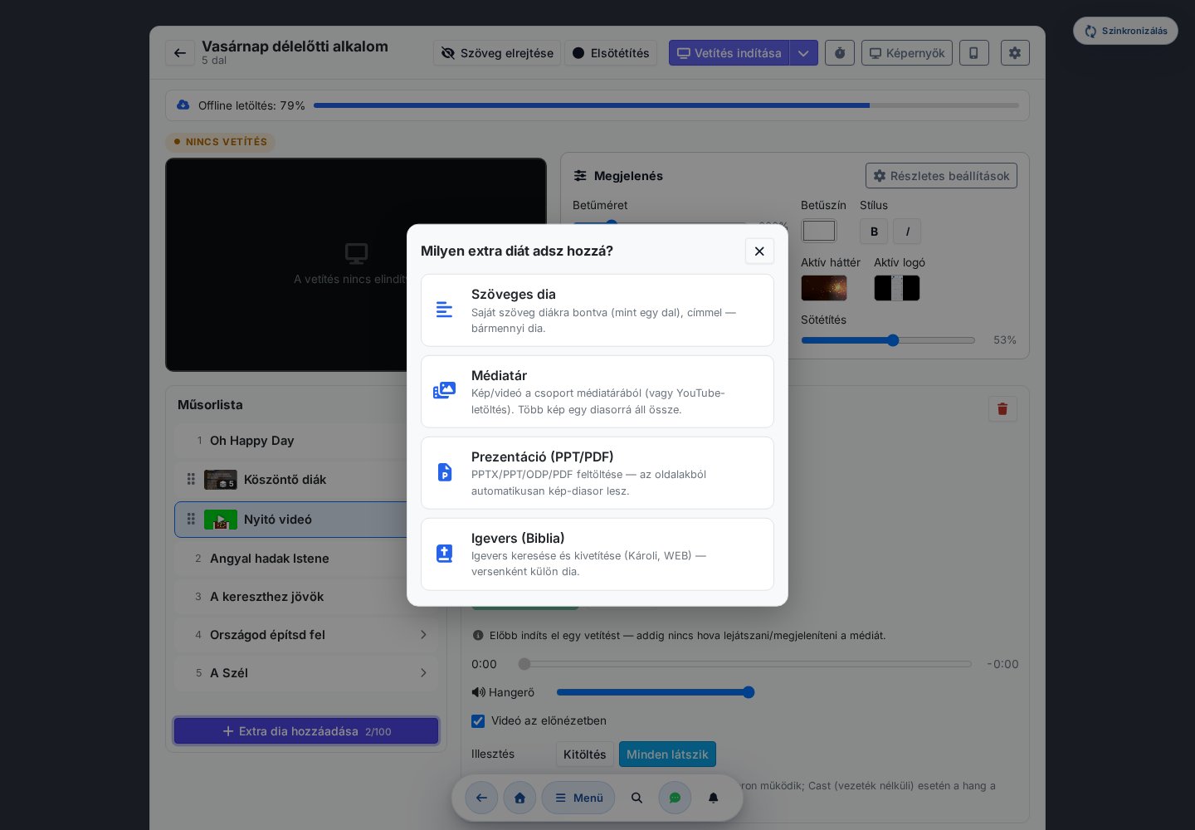Image resolution: width=1195 pixels, height=830 pixels.
Task: Expand the Vetítés indítása dropdown arrow
Action: point(803,53)
